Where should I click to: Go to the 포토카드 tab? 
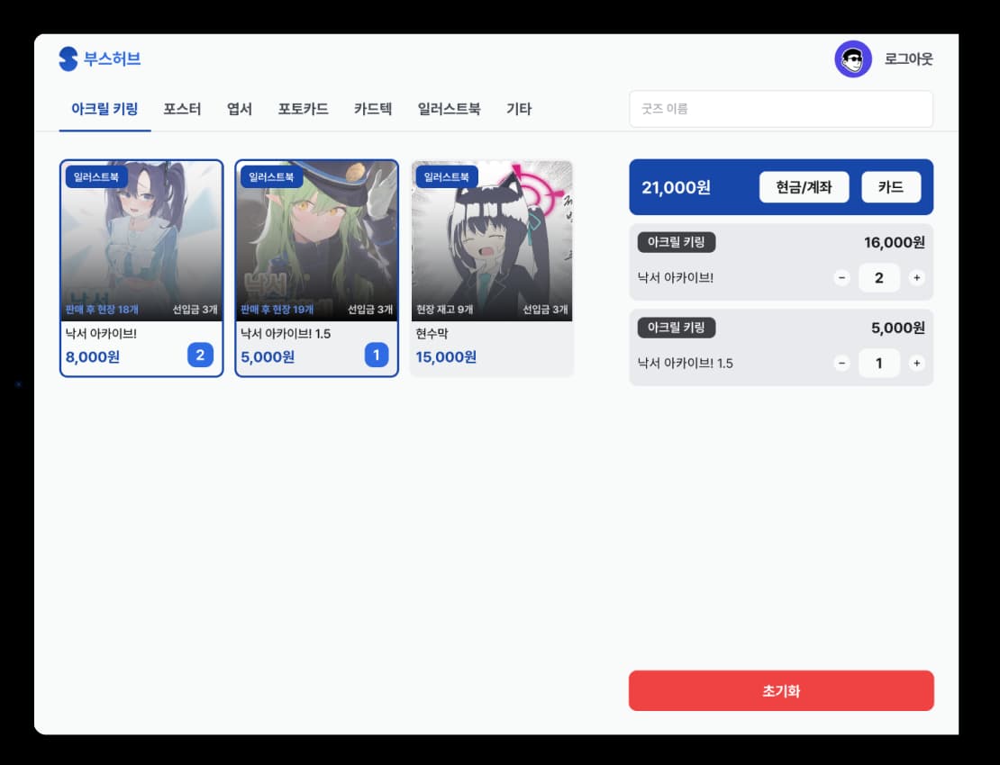coord(303,110)
